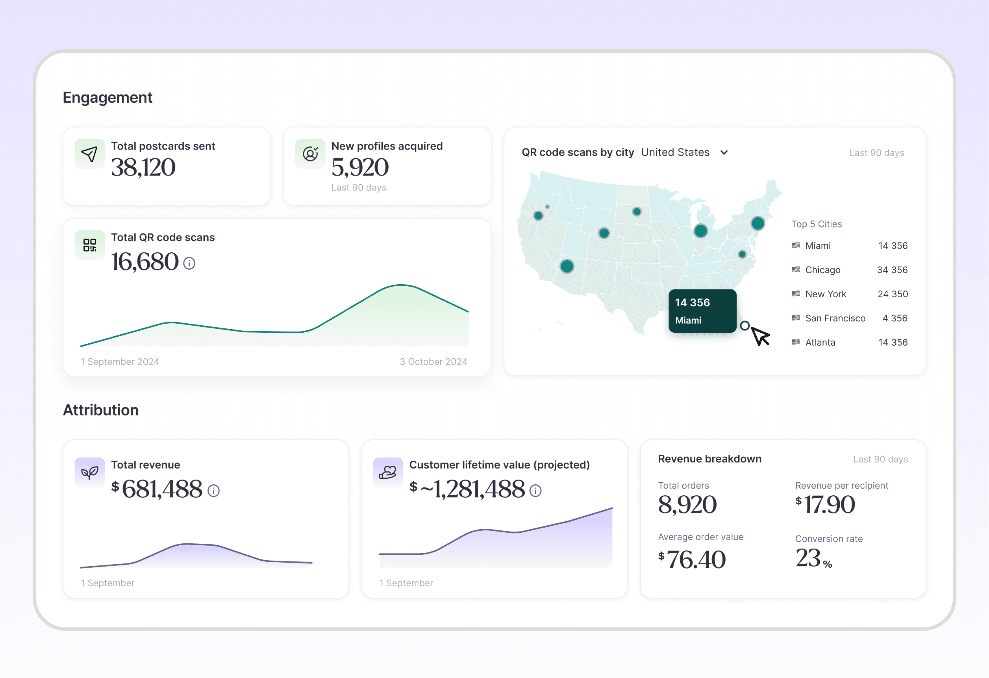Screen dimensions: 989x678
Task: Expand the United States country dropdown chevron
Action: tap(724, 153)
